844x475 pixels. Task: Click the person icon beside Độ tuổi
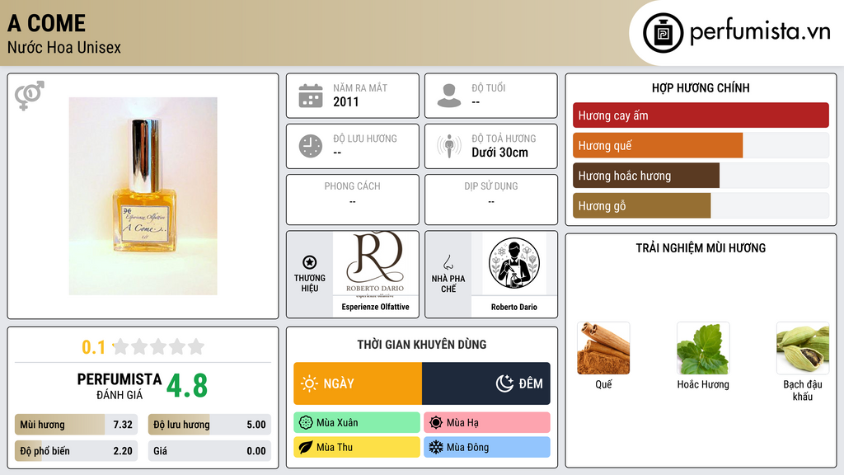(449, 96)
